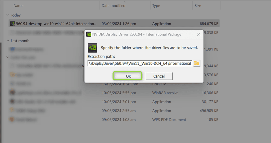
Task: Select the 560.94-desktop-win10-win11 application file
Action: click(114, 24)
